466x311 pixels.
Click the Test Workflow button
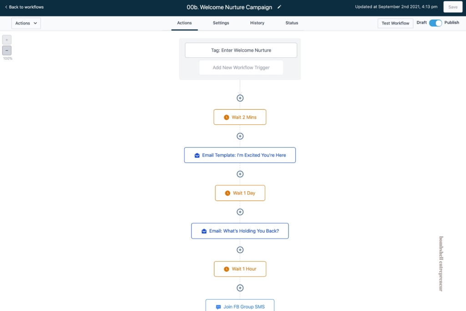(x=395, y=23)
